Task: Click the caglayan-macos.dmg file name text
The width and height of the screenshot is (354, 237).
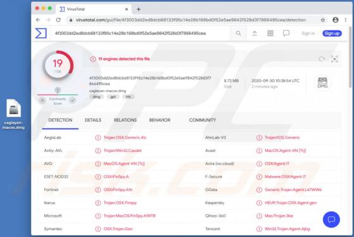Action: coord(107,91)
